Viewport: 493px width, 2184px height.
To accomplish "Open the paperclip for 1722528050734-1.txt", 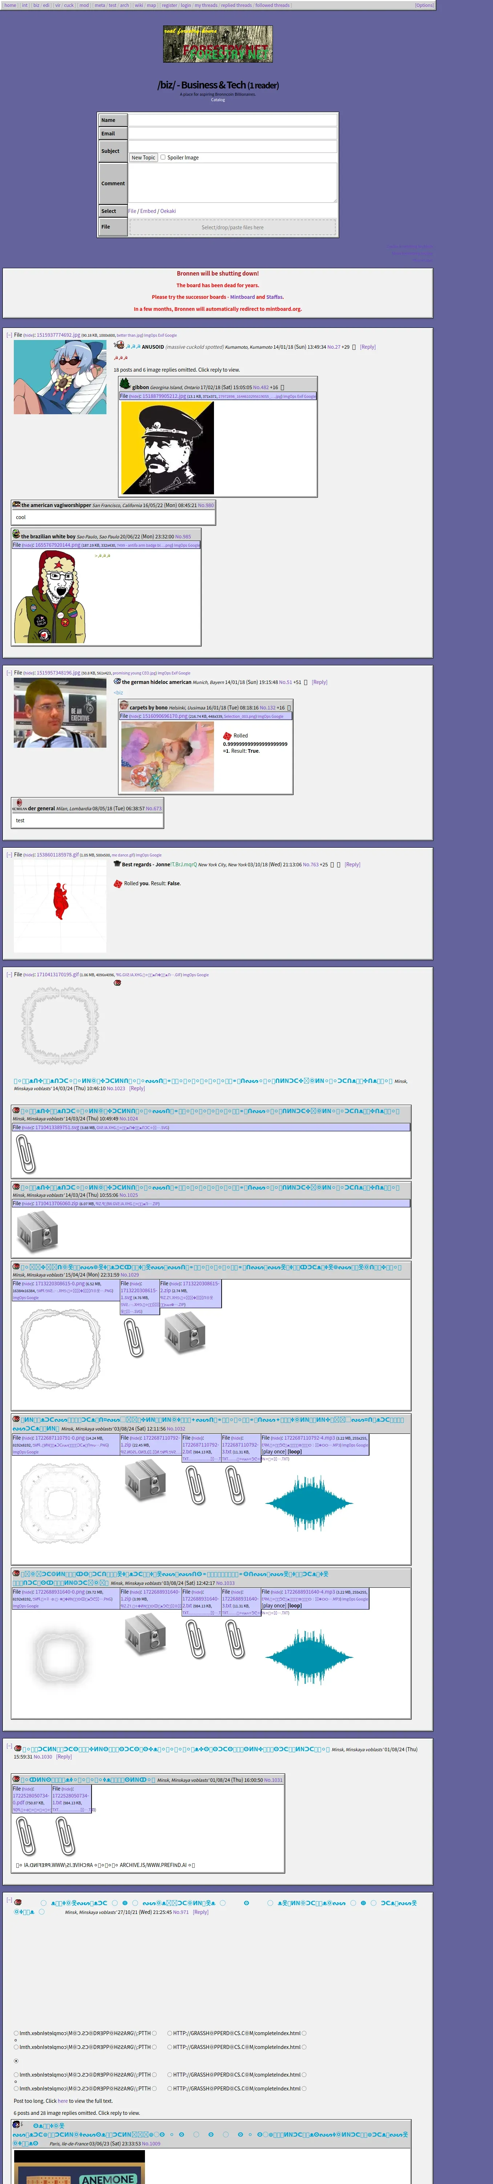I will click(x=65, y=1836).
